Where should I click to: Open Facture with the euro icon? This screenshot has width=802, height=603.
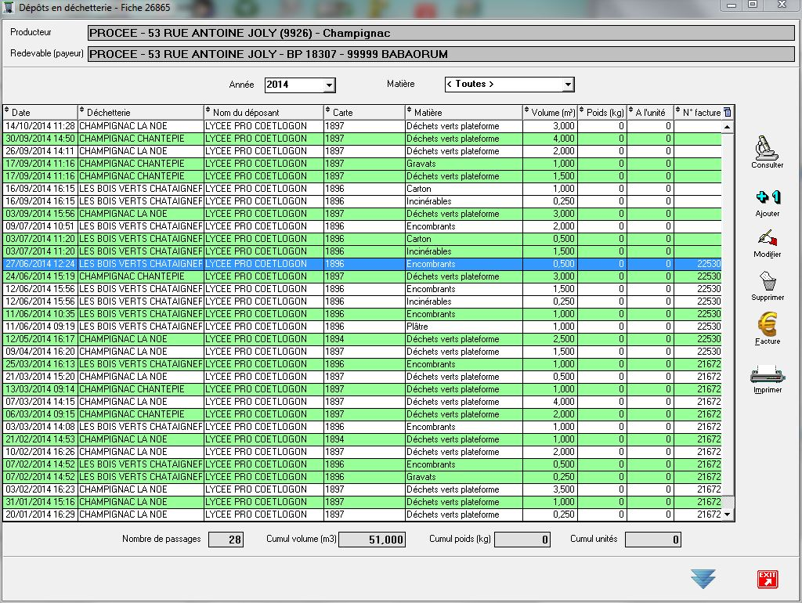tap(768, 324)
